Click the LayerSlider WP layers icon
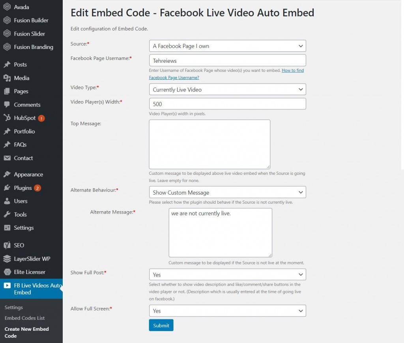The height and width of the screenshot is (343, 404). click(7, 259)
